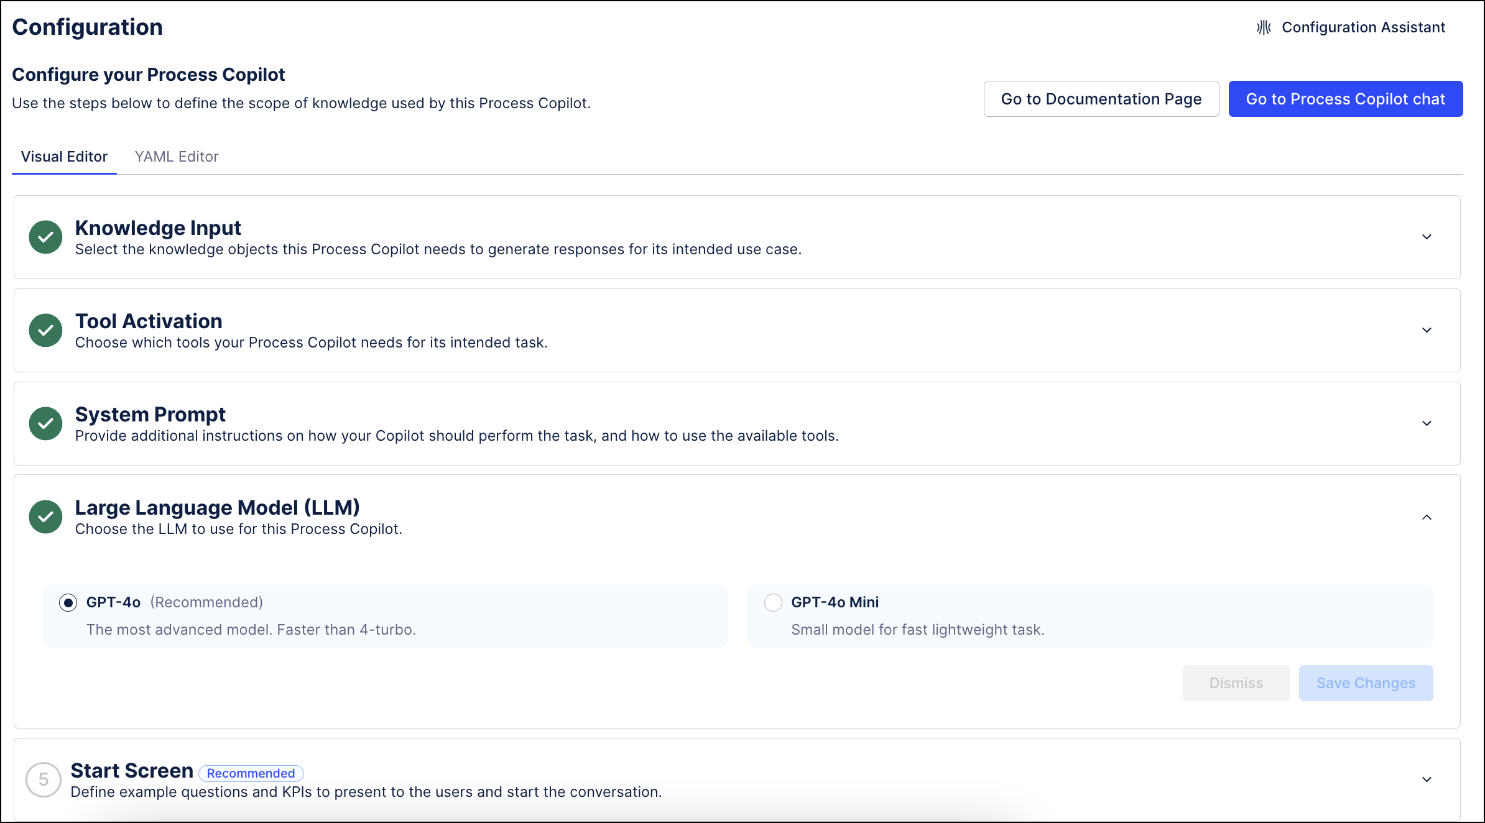This screenshot has width=1485, height=823.
Task: Select the Visual Editor tab
Action: point(64,156)
